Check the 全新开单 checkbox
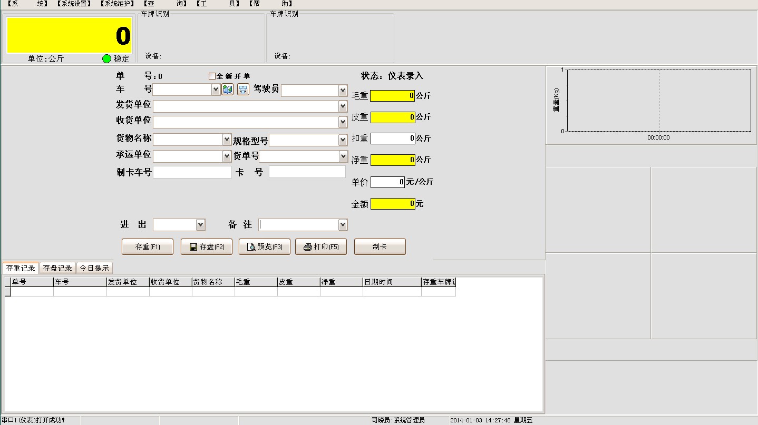Screen dimensions: 758x425 212,76
